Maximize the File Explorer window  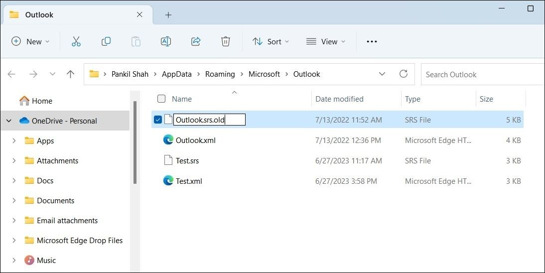(x=531, y=8)
